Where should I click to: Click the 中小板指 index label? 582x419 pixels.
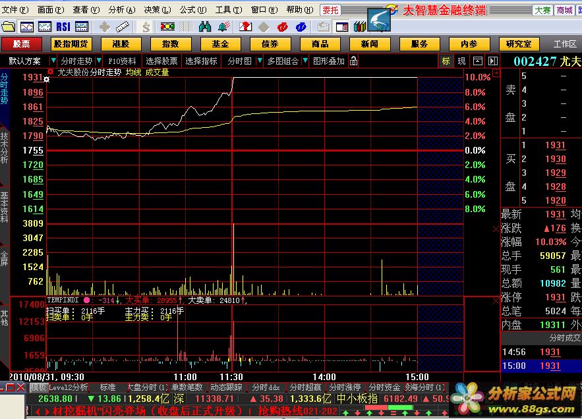click(357, 399)
